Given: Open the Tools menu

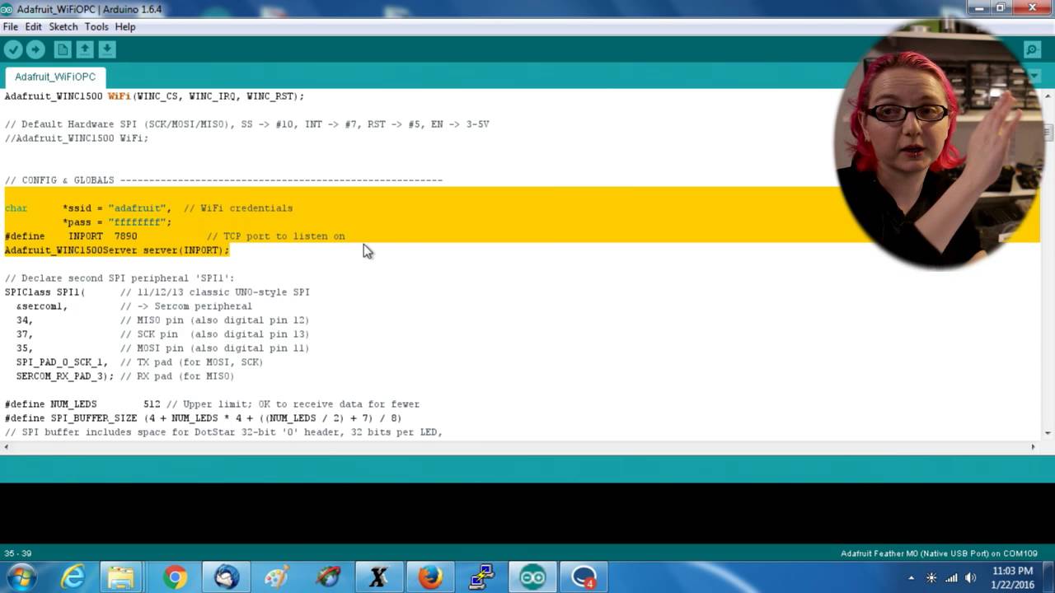Looking at the screenshot, I should (x=96, y=27).
